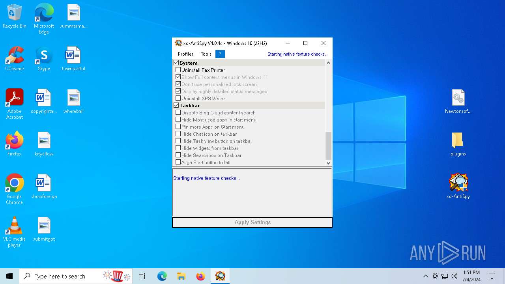Check Pin more Apps on Start menu
The height and width of the screenshot is (284, 505).
[178, 127]
